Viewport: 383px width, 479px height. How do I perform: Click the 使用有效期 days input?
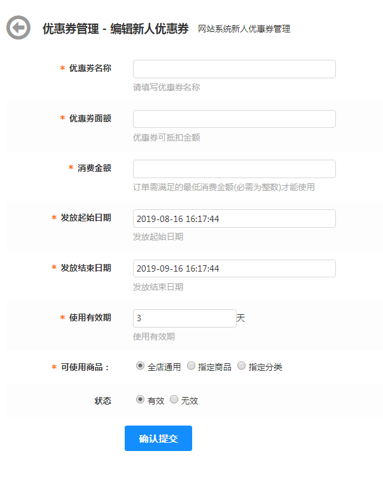185,318
